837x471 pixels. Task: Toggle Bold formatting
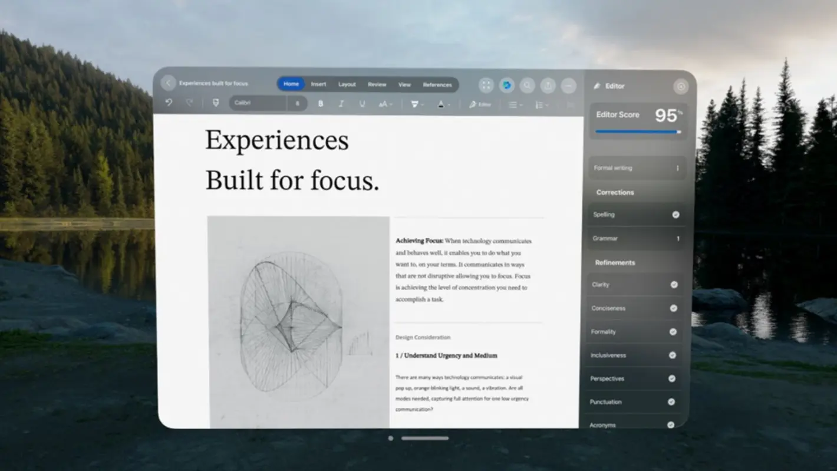(320, 103)
